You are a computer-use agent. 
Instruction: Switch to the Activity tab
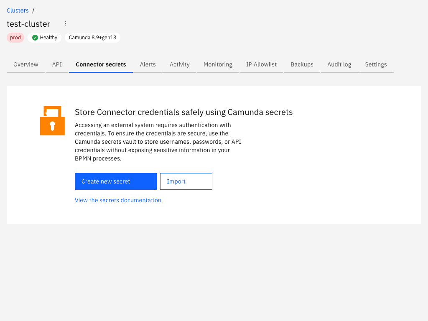tap(180, 65)
